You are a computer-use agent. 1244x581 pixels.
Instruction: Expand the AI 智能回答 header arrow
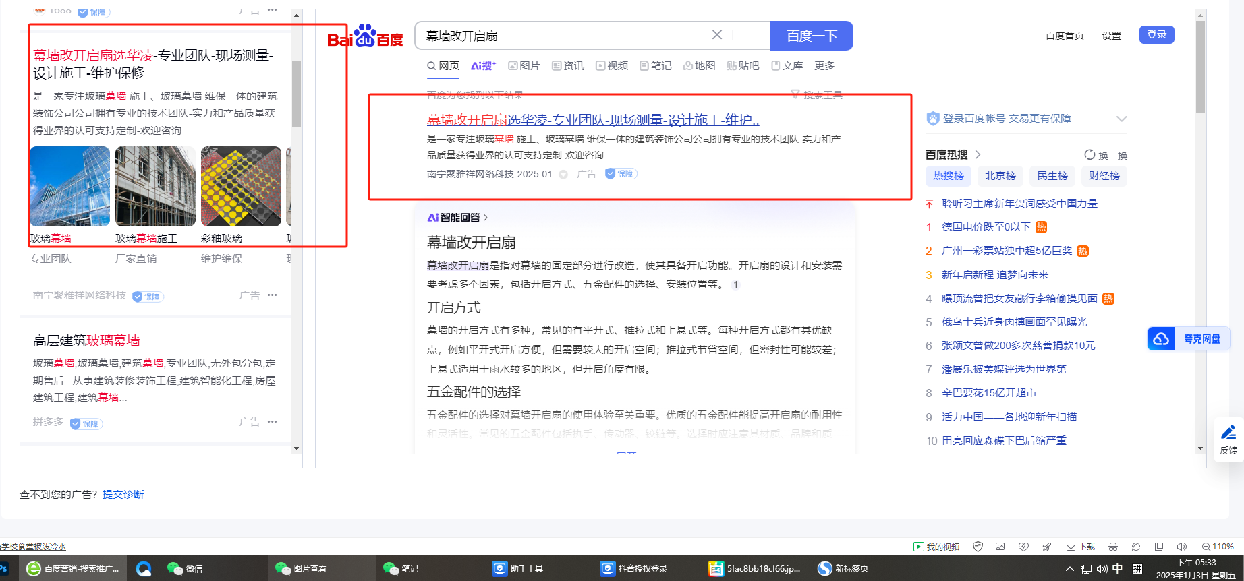click(486, 218)
